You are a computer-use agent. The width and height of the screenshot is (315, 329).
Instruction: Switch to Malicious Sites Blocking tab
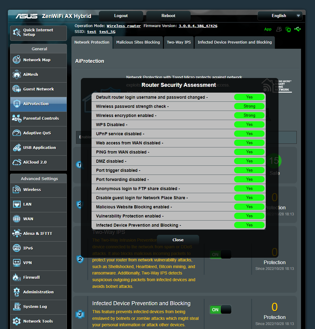click(138, 42)
